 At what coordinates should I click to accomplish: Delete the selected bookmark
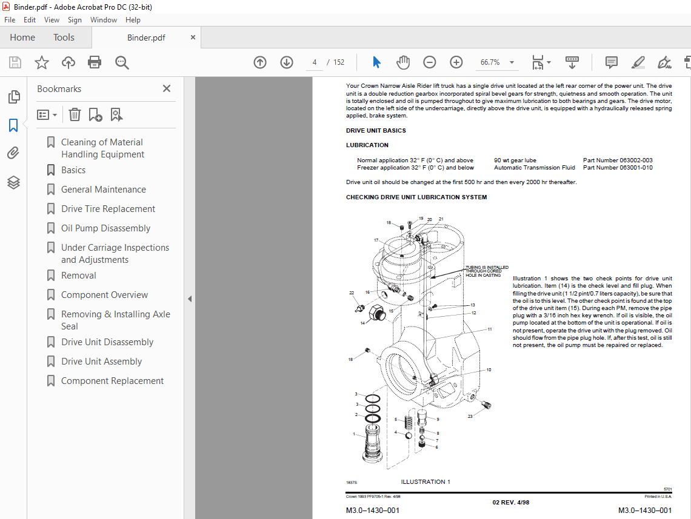(75, 114)
